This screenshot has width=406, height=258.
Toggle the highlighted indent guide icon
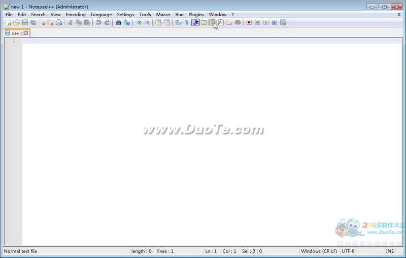click(x=195, y=23)
